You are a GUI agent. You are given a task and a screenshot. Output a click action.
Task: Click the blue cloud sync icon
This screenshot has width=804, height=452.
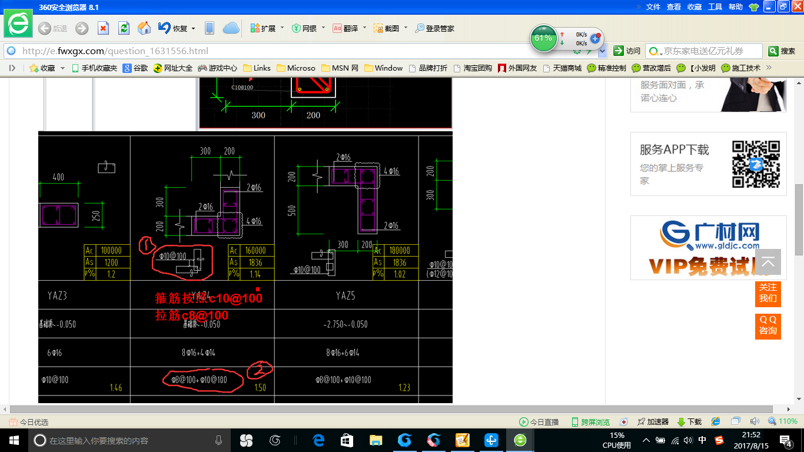(231, 28)
